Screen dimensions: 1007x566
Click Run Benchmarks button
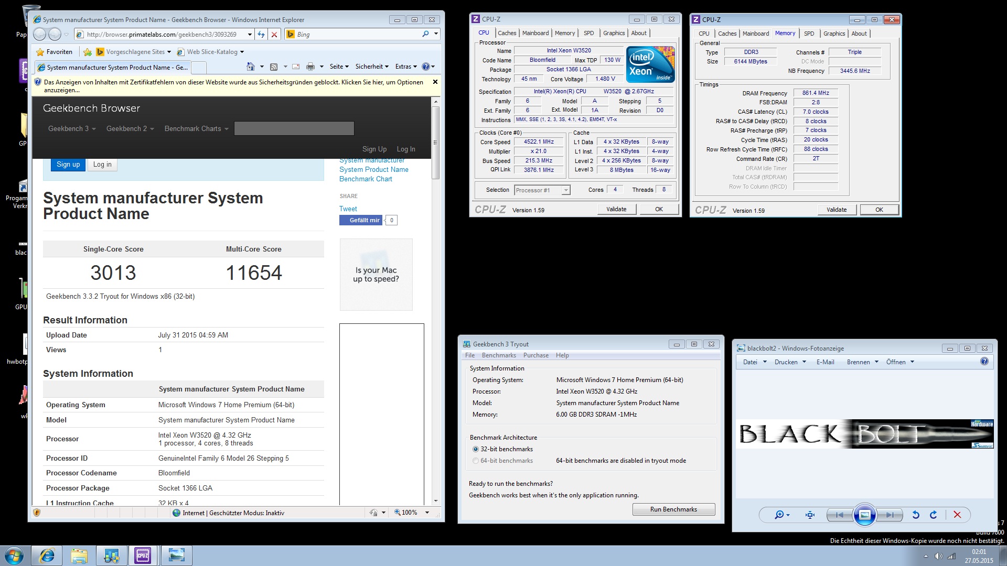[673, 509]
